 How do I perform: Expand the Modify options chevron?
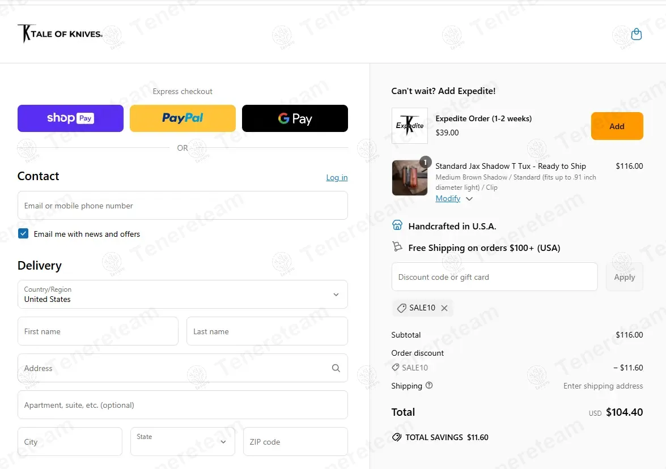(469, 199)
